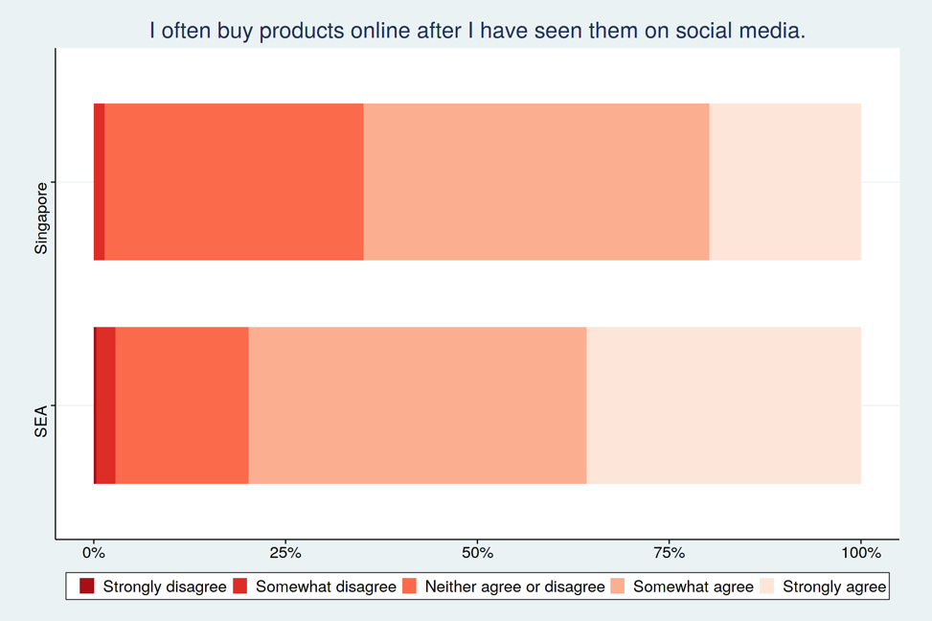Select the Singapore axis label
The height and width of the screenshot is (621, 932).
40,218
